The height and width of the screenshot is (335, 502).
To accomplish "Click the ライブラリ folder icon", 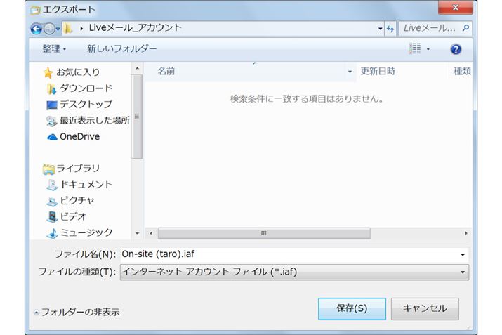I will (48, 169).
